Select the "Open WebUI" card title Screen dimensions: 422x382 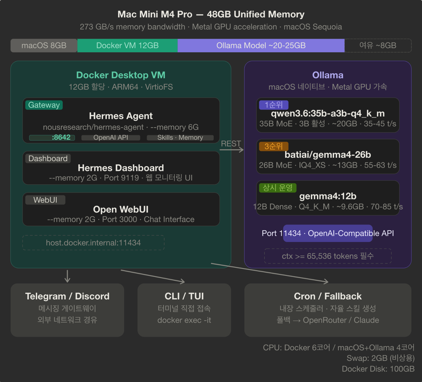pyautogui.click(x=121, y=209)
